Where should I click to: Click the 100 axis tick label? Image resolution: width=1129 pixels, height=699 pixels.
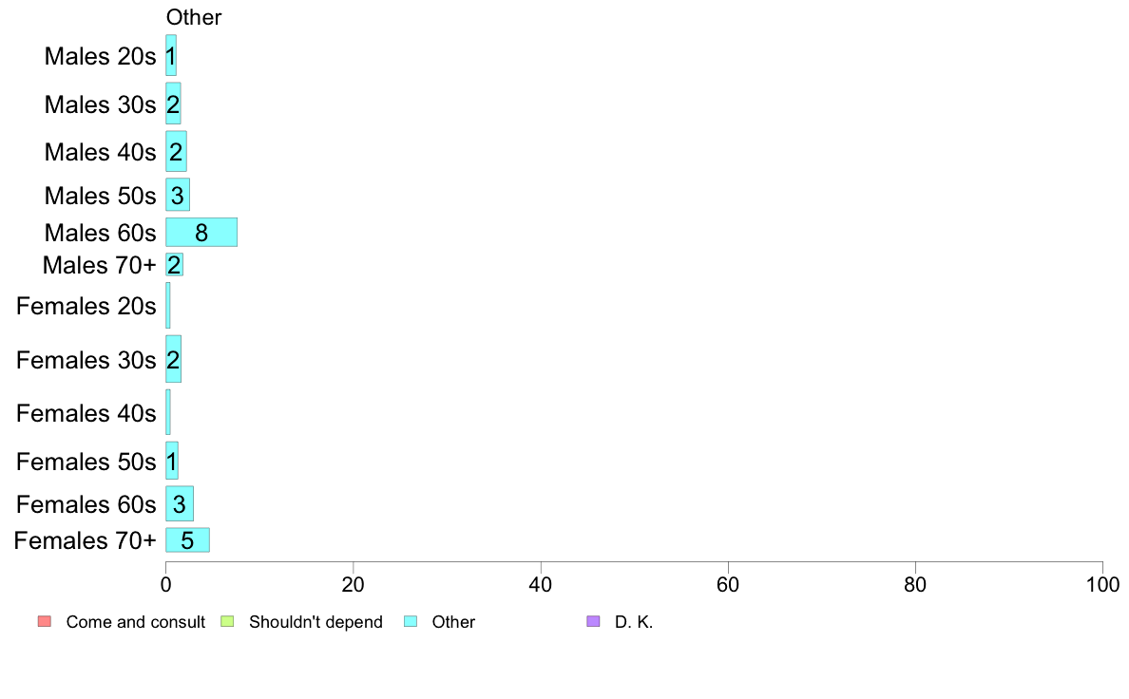[1102, 584]
